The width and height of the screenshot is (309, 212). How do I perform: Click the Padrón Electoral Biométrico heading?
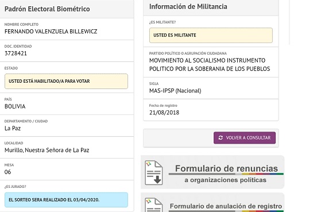pyautogui.click(x=47, y=9)
